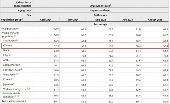Viewport: 170px width, 104px height.
Task: Open footnote 4 beside Population group header
Action: click(22, 19)
